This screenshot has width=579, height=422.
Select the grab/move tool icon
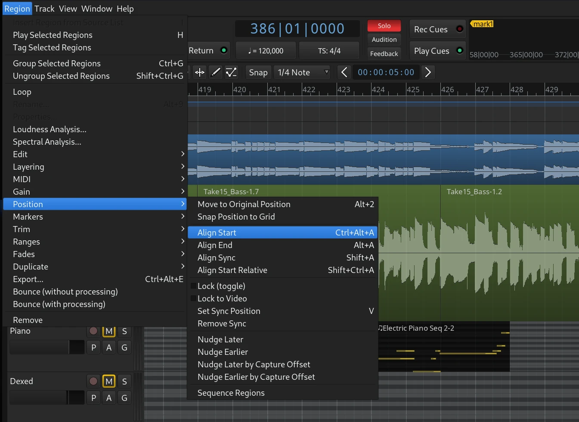pos(200,72)
